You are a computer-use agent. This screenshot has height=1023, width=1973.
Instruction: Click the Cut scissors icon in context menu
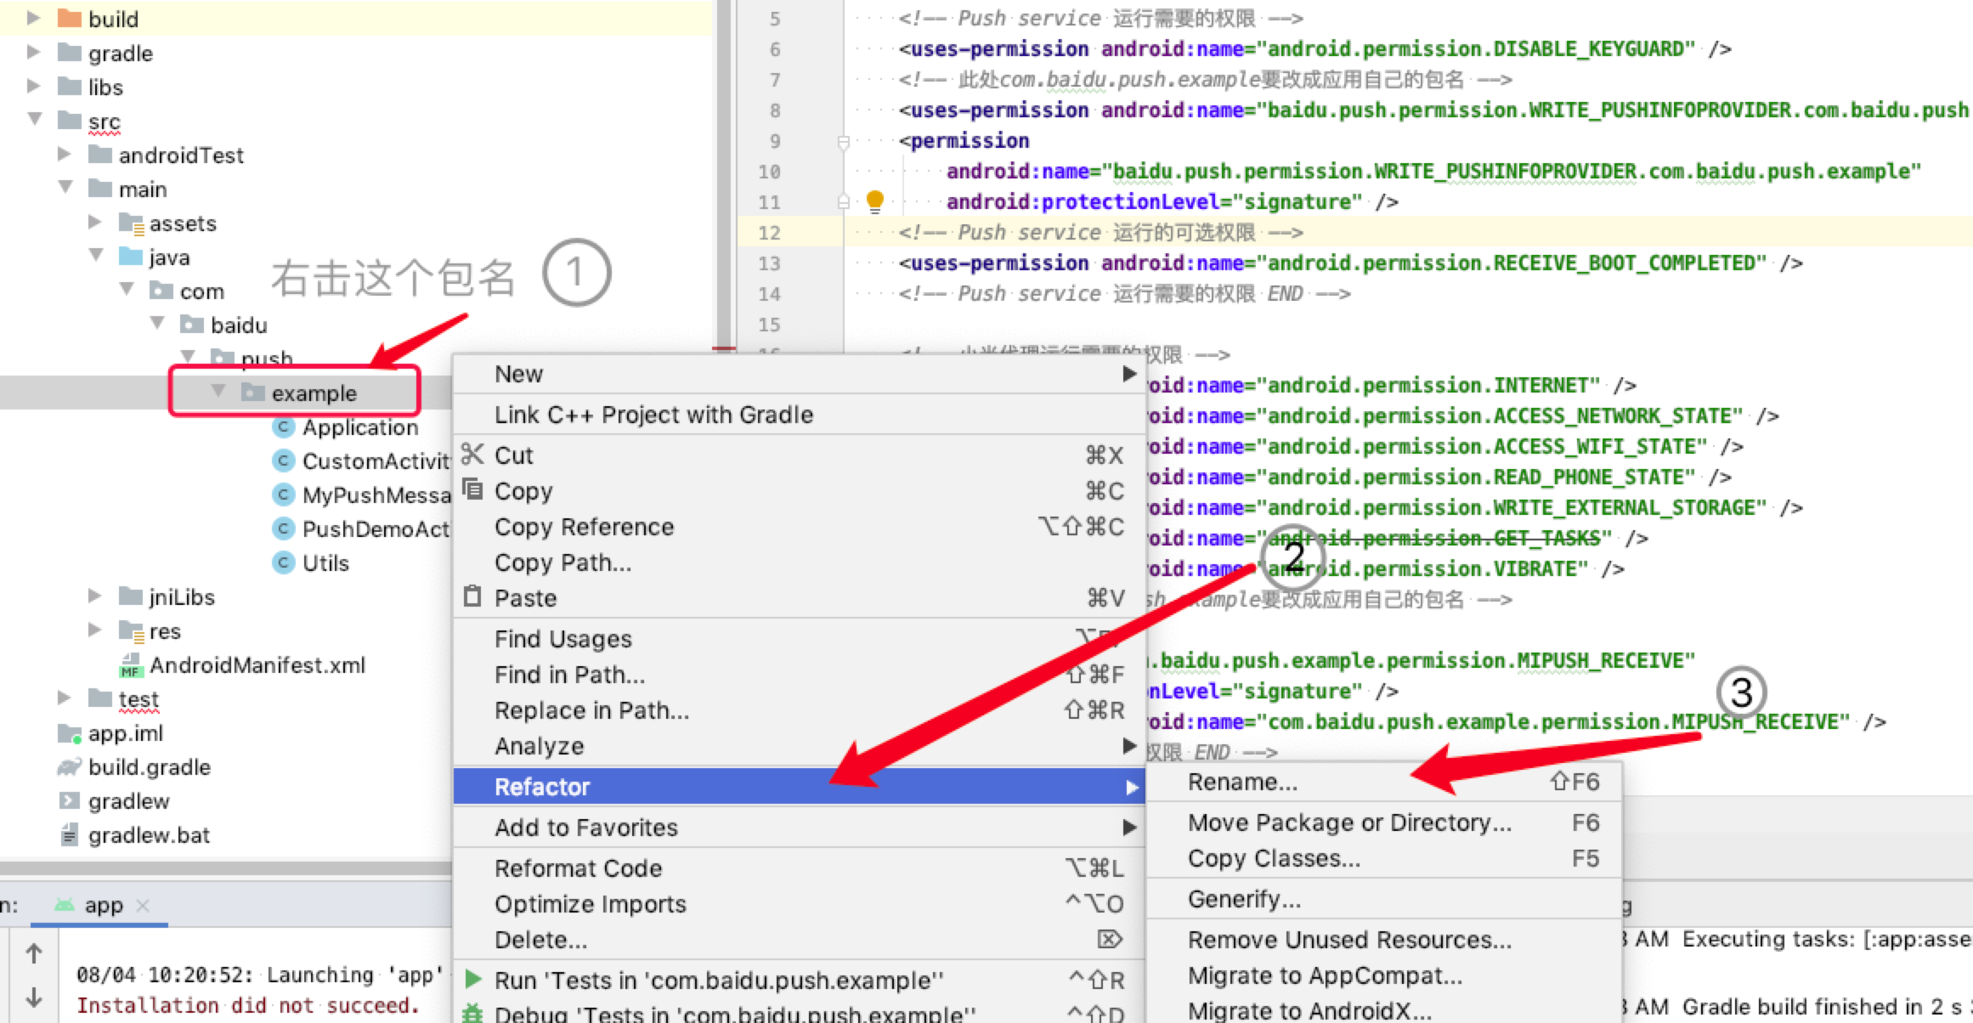tap(472, 455)
